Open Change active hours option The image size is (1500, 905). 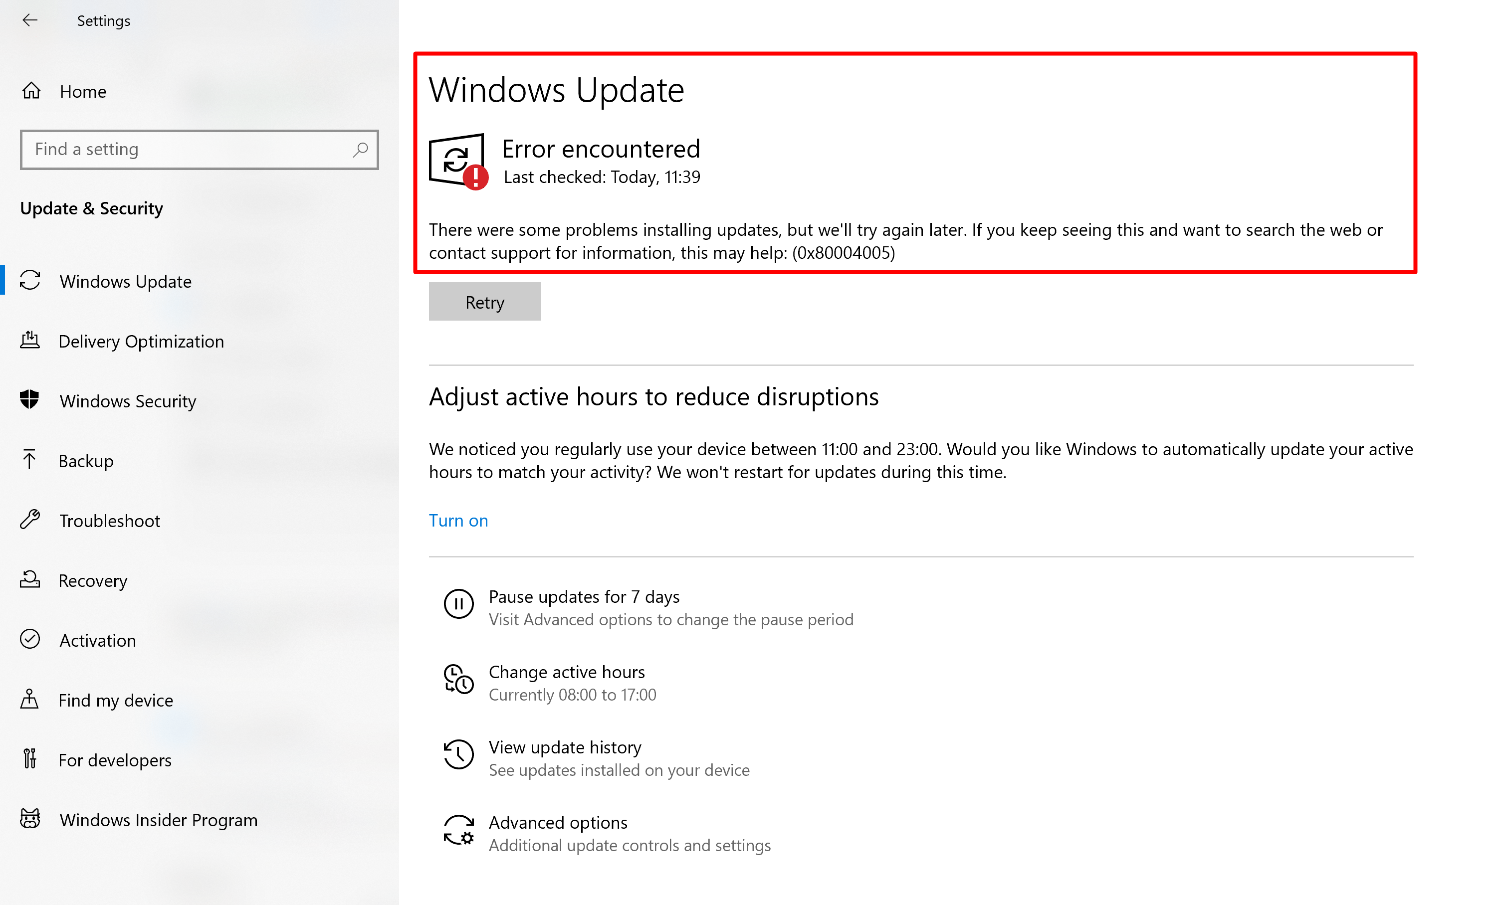[x=566, y=673]
